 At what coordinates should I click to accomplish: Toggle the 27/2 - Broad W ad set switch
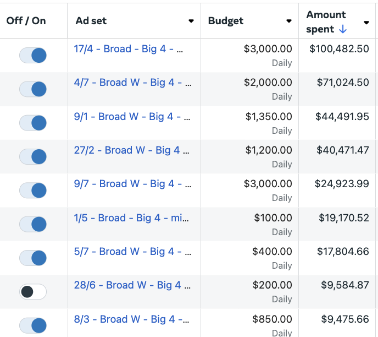tap(33, 156)
